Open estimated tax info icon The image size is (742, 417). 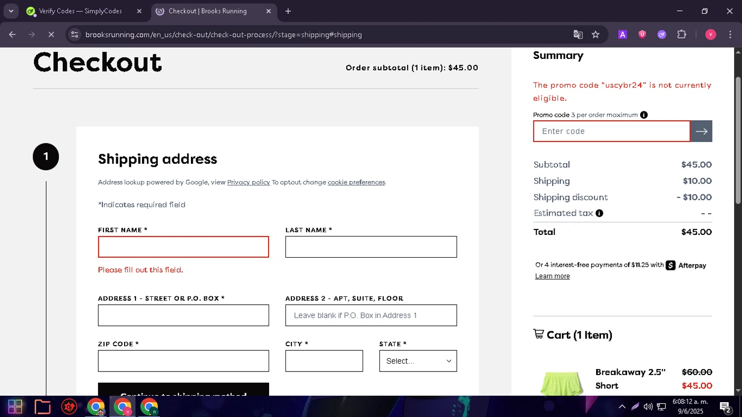pyautogui.click(x=599, y=213)
